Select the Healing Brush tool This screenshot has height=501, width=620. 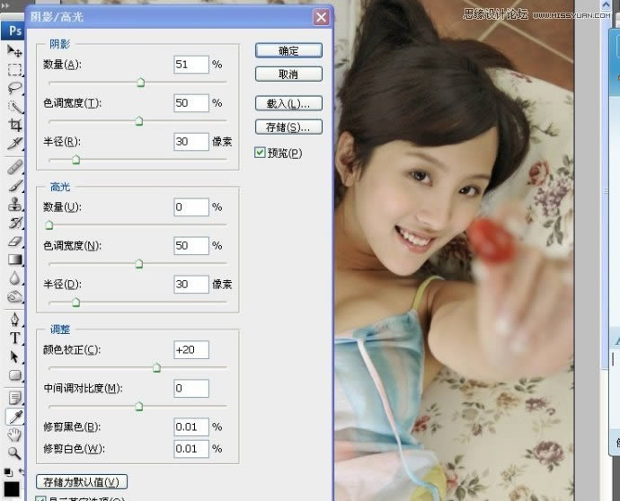coord(14,167)
